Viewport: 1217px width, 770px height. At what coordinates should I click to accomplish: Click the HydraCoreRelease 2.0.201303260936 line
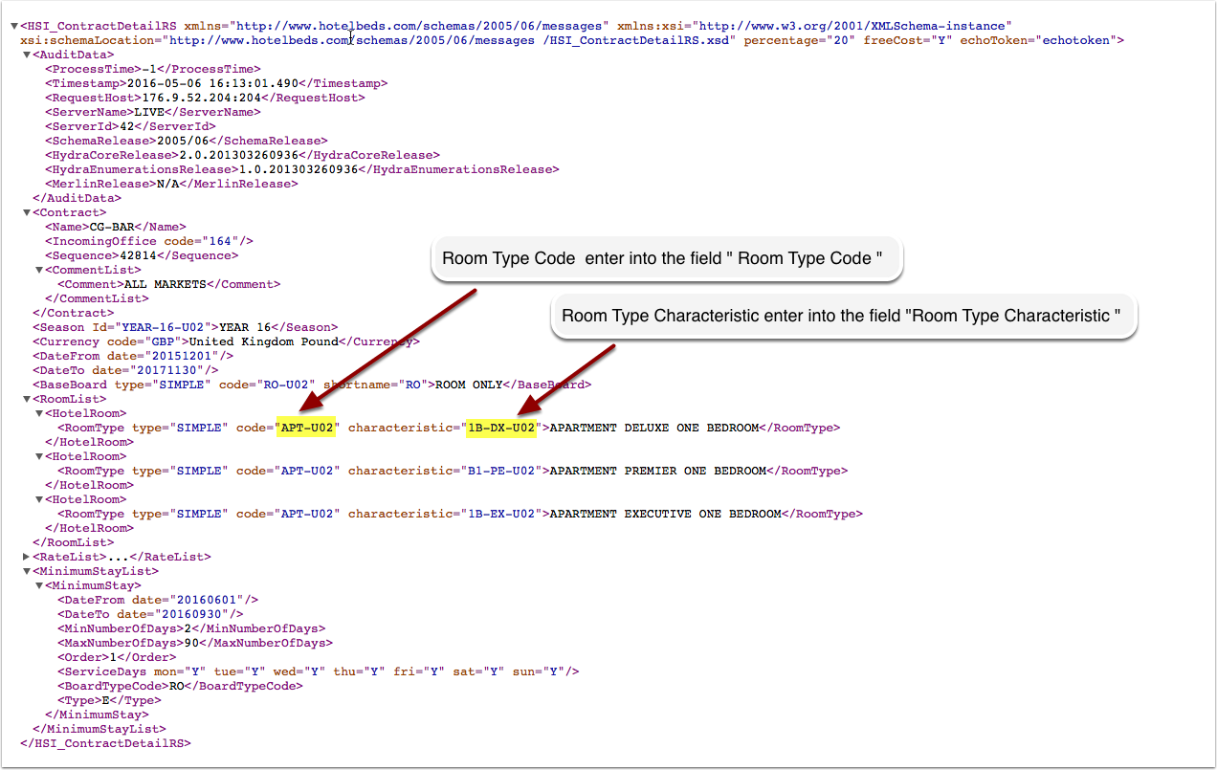click(x=242, y=155)
